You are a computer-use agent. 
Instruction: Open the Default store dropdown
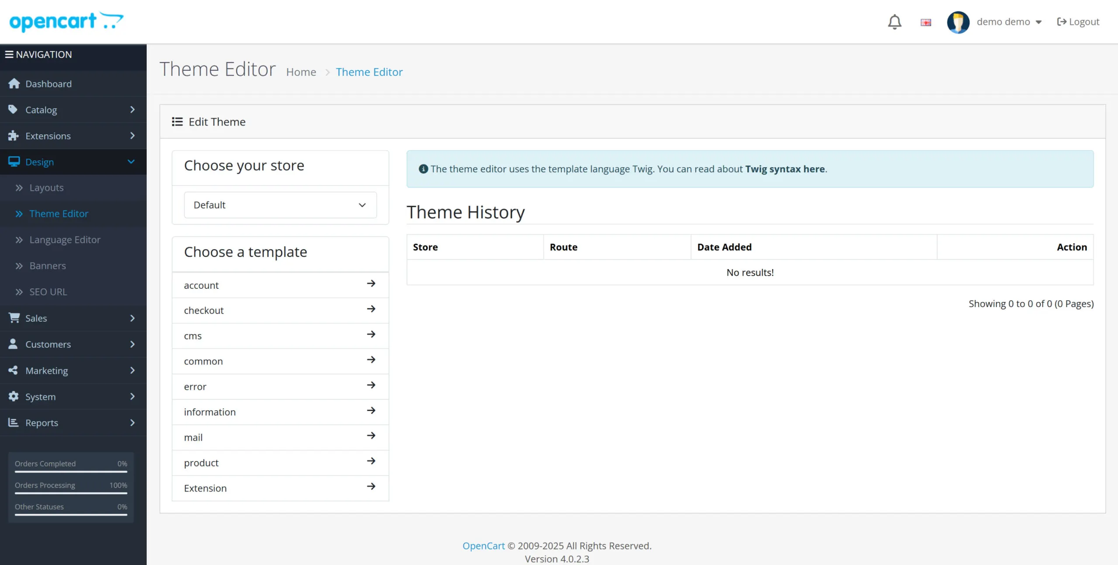point(280,205)
